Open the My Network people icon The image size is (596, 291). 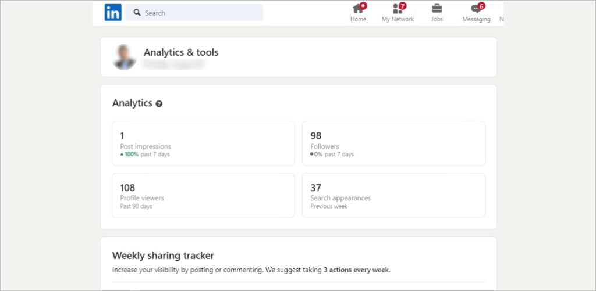click(x=398, y=8)
